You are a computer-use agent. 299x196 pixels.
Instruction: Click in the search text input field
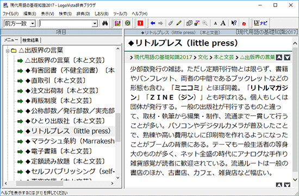point(66,23)
